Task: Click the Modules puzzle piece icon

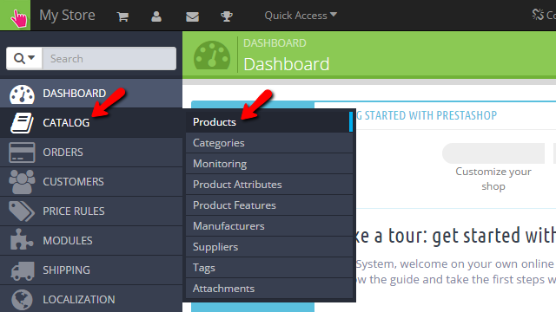Action: (22, 240)
